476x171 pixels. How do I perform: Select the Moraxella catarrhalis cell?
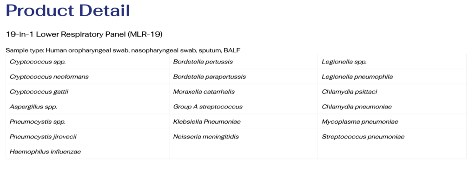click(x=244, y=91)
